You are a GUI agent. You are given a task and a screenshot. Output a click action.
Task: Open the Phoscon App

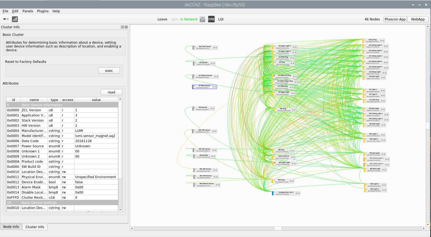point(395,19)
